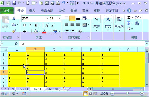Toggle middle vertical alignment

pyautogui.click(x=72, y=18)
